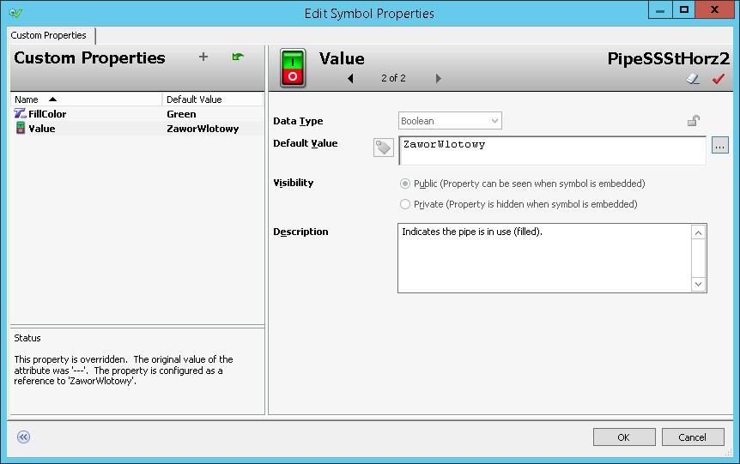This screenshot has height=464, width=740.
Task: Switch to the Custom Properties tab
Action: [49, 35]
